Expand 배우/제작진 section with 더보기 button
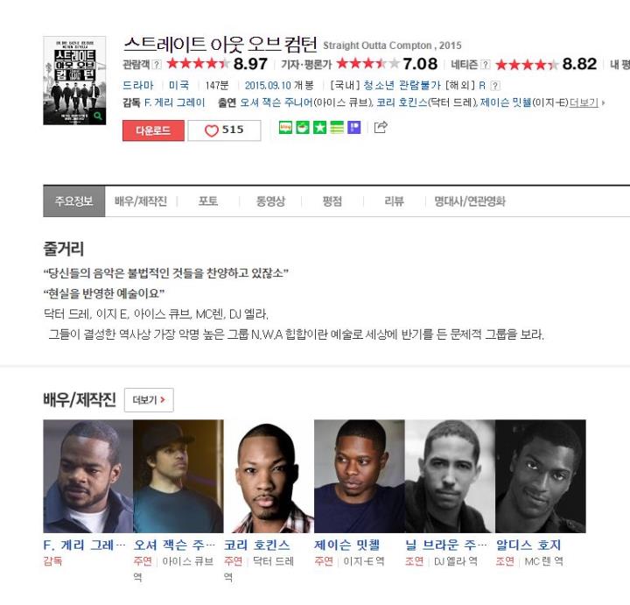Screen dimensions: 630x605 [149, 400]
